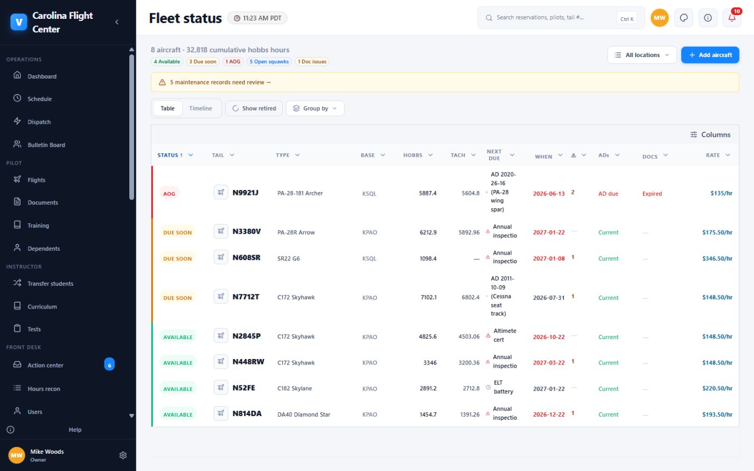Switch to the Table view
This screenshot has width=754, height=471.
pyautogui.click(x=167, y=108)
